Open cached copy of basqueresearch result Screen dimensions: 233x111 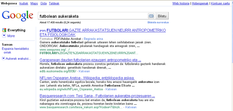131,107
